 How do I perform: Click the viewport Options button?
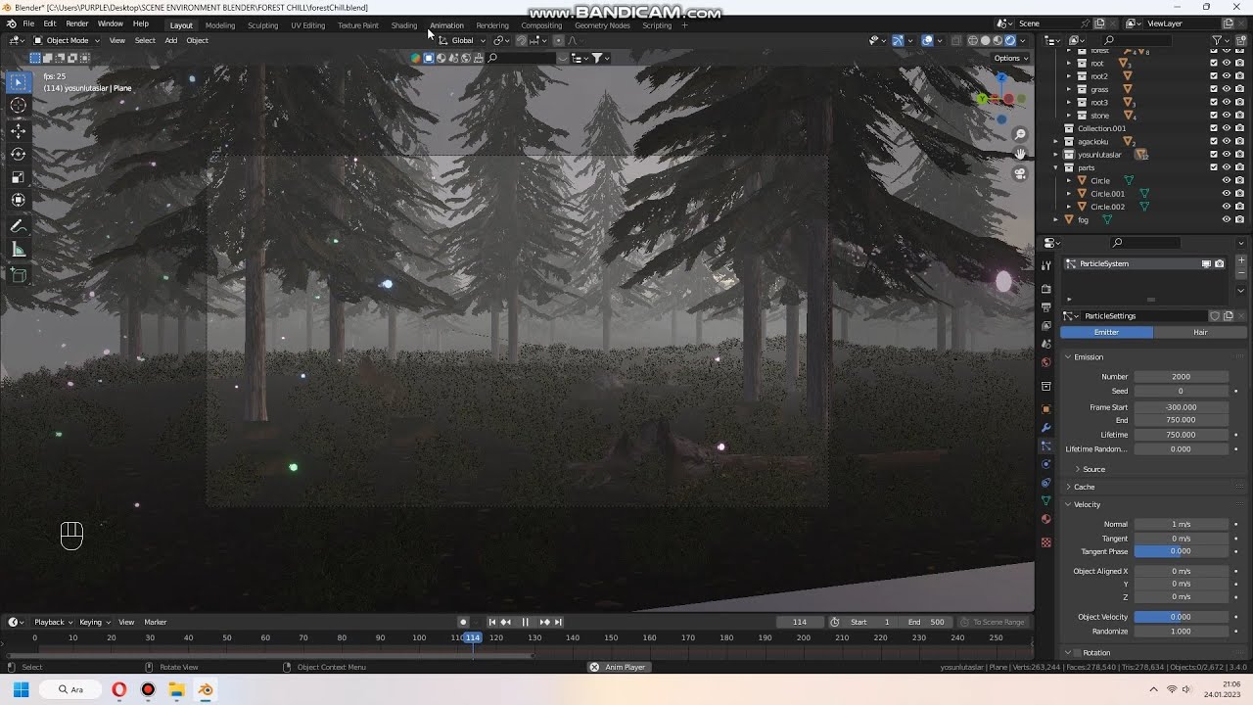[x=1011, y=58]
